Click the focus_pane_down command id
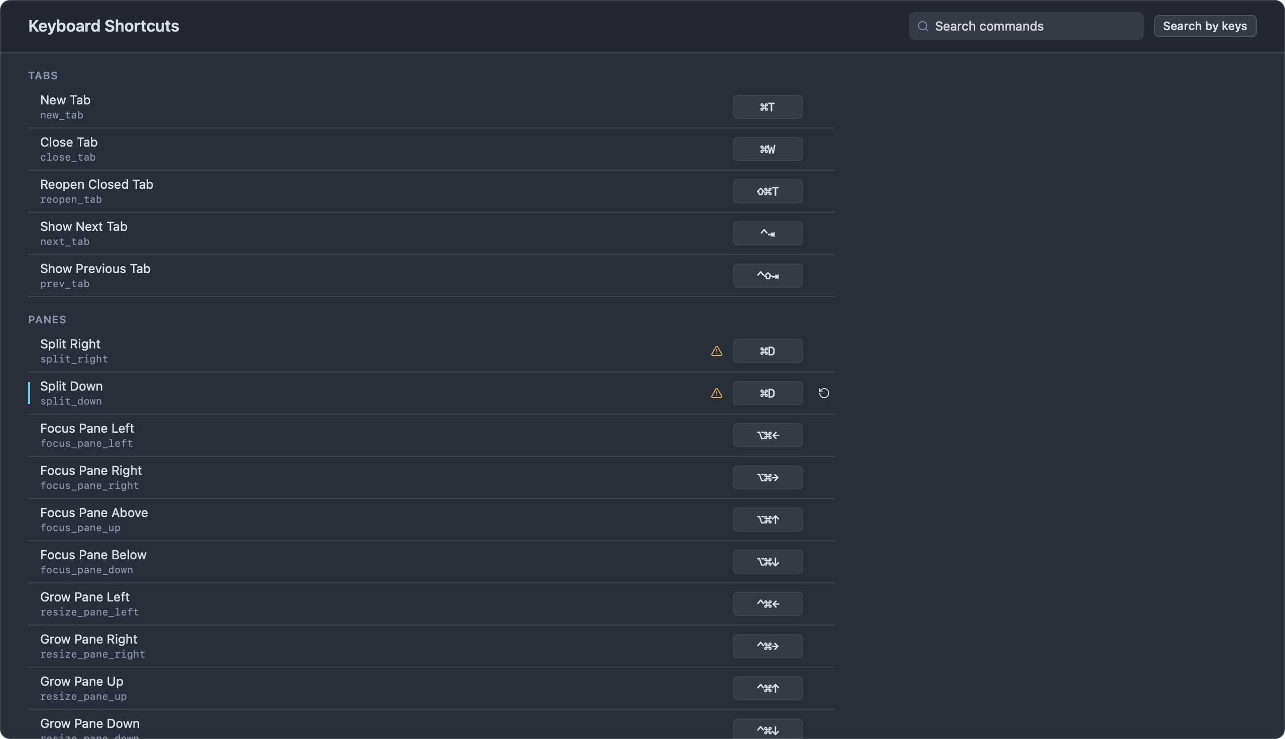 pyautogui.click(x=86, y=570)
